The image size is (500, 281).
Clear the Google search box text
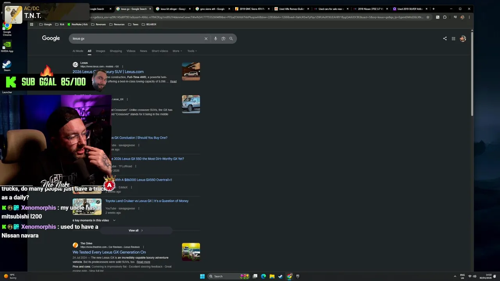[x=206, y=39]
